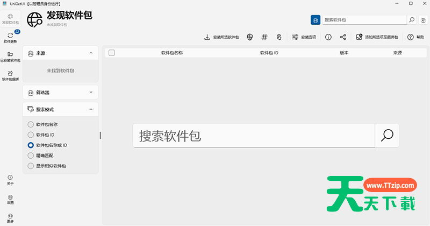Image resolution: width=430 pixels, height=226 pixels.
Task: Open the About (关于) sidebar item
Action: (x=10, y=180)
